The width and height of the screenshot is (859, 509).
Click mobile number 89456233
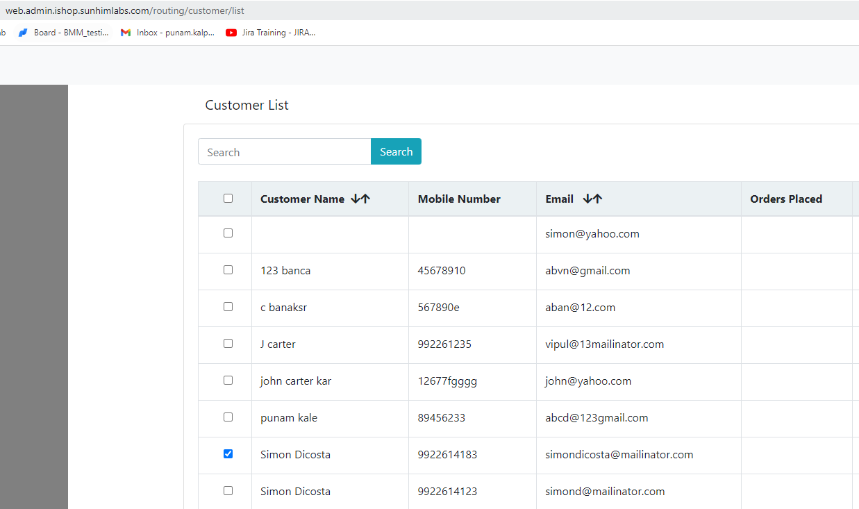442,418
